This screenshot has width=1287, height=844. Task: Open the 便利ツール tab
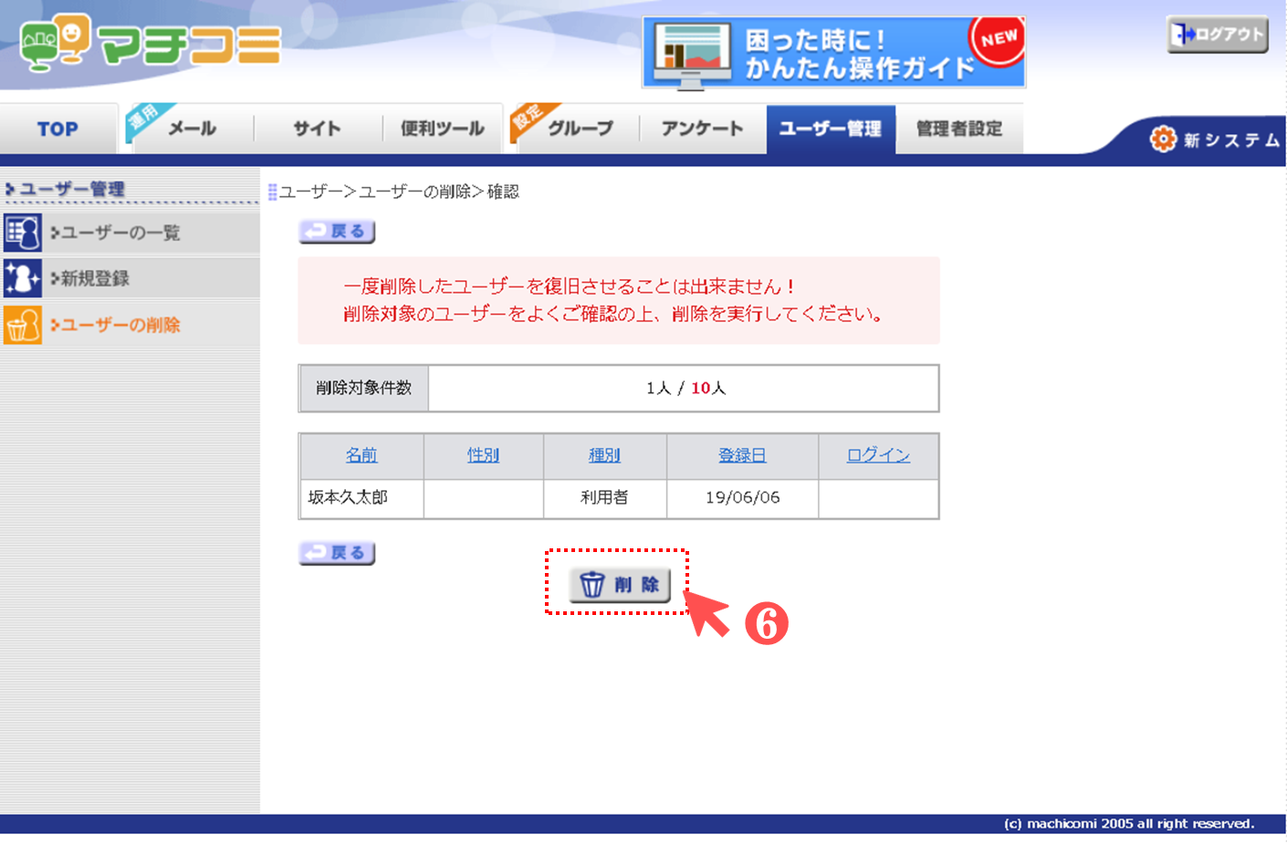(x=442, y=129)
